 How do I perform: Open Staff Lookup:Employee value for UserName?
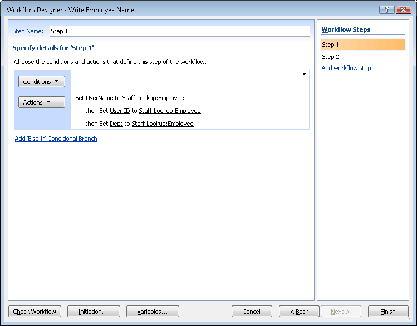[x=153, y=98]
